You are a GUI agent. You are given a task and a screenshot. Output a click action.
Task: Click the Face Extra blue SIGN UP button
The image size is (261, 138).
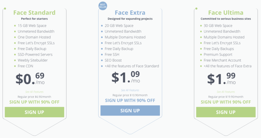130,110
